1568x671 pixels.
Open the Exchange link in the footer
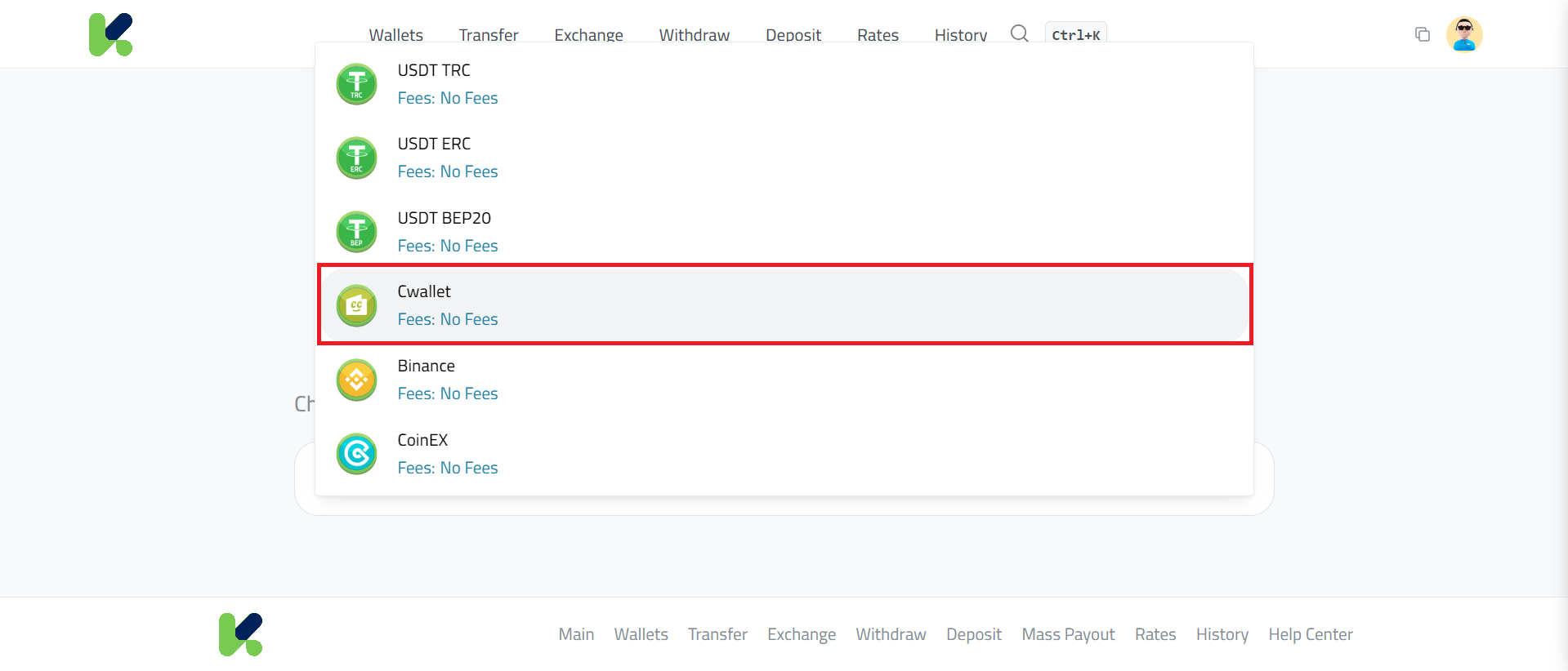(x=802, y=634)
